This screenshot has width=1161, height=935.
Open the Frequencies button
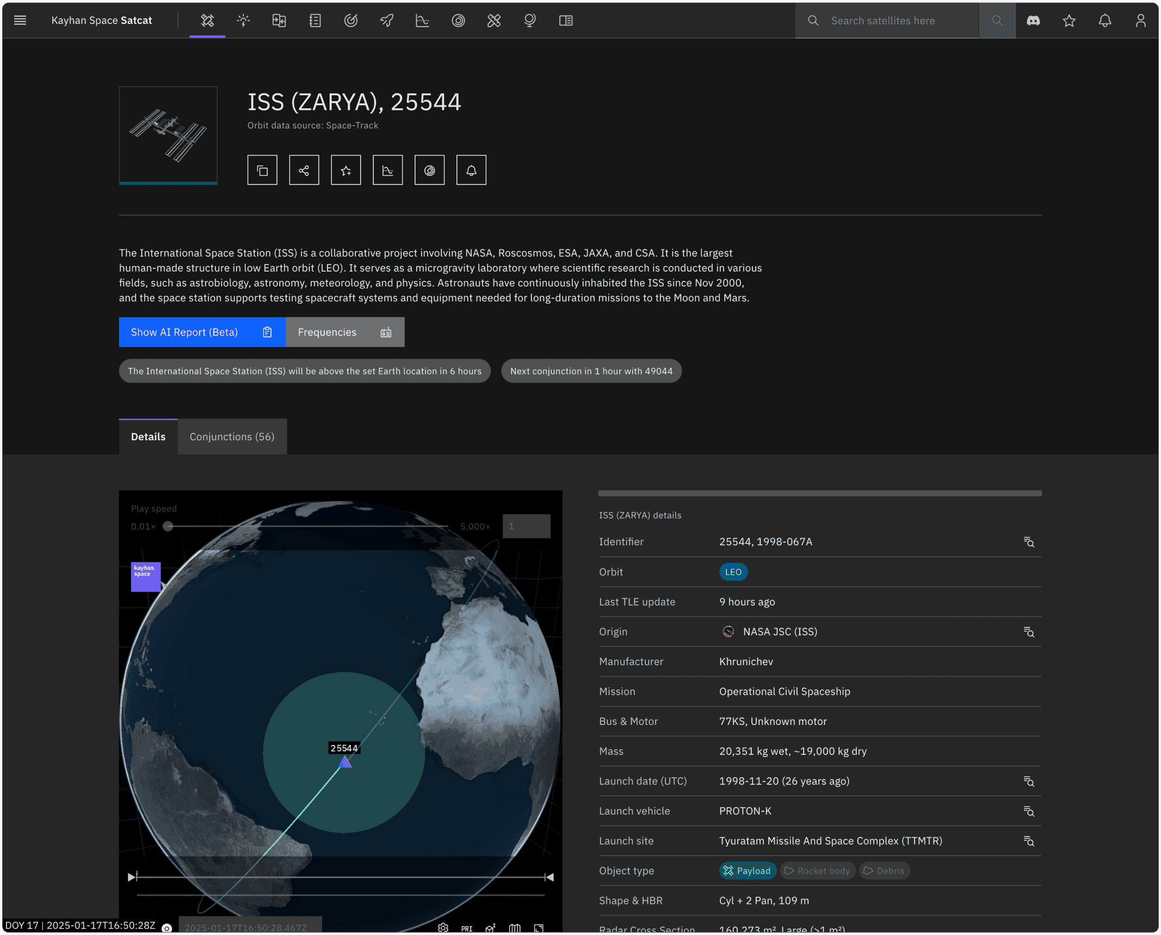[x=345, y=332]
